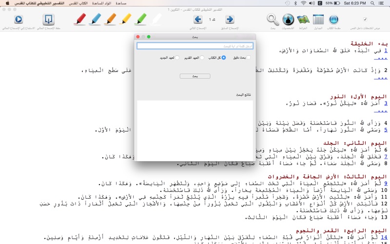Screen dimensions: 390x244
Task: Open verse 14 number link
Action: (384, 237)
